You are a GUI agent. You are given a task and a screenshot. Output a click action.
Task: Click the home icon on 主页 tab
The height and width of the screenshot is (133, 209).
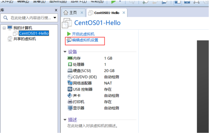point(66,13)
